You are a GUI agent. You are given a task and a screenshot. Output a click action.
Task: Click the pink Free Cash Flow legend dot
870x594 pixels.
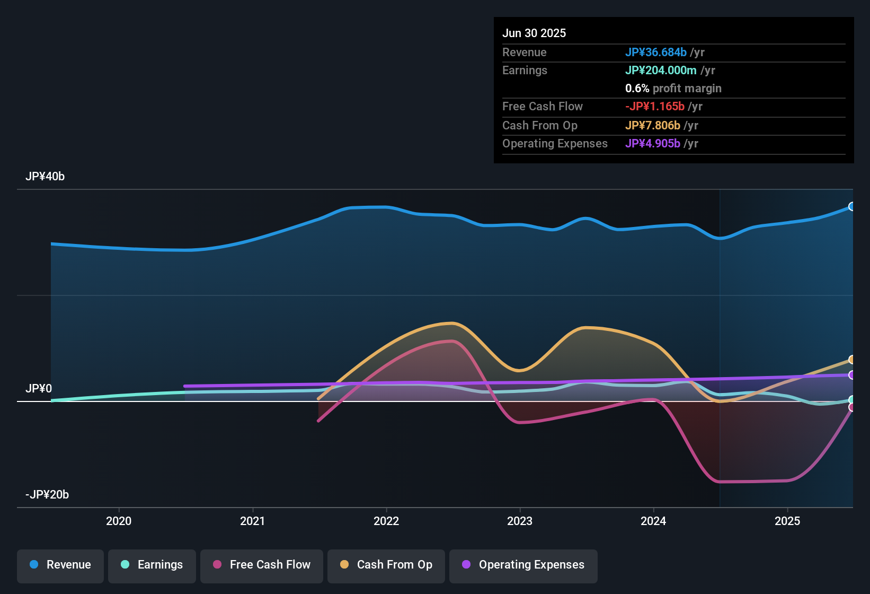point(217,565)
